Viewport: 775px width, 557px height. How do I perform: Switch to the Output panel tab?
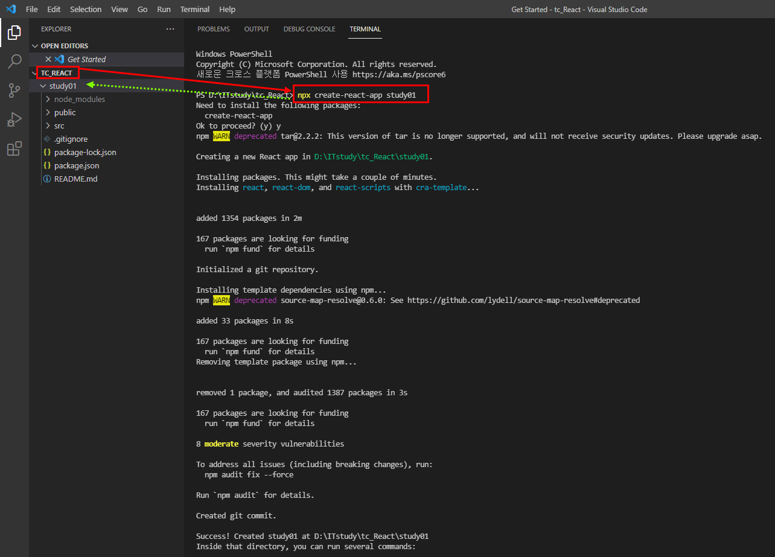point(257,29)
